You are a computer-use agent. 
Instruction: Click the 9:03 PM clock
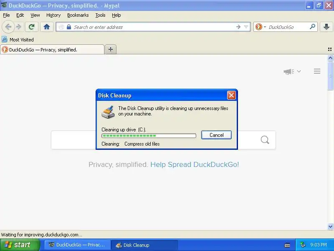pos(319,245)
